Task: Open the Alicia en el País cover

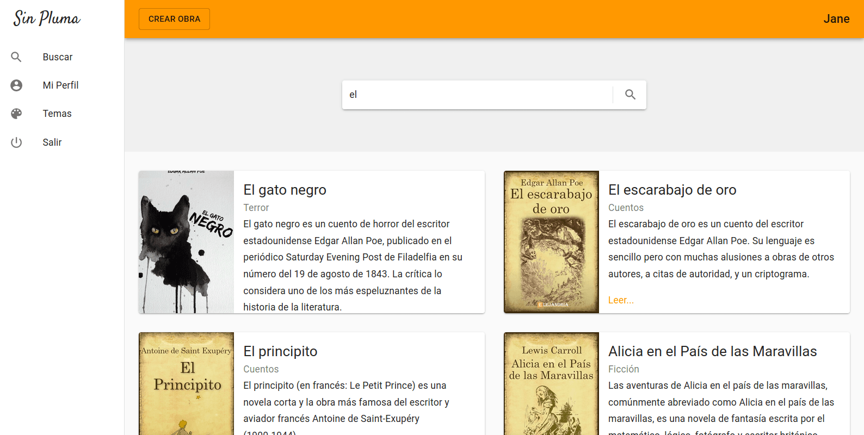Action: point(551,384)
